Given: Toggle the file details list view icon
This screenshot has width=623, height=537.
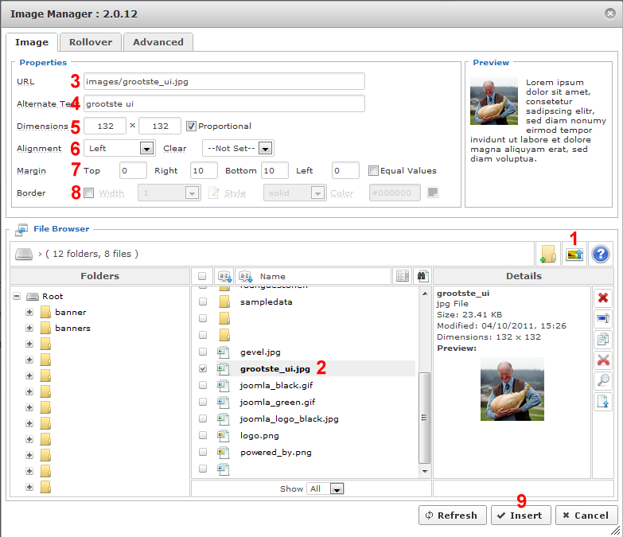Looking at the screenshot, I should click(x=402, y=276).
